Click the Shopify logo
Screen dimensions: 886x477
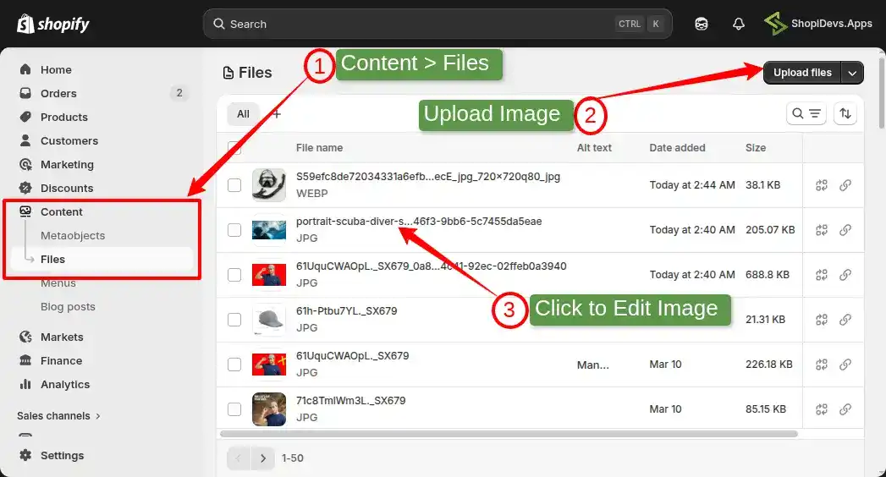(x=53, y=24)
